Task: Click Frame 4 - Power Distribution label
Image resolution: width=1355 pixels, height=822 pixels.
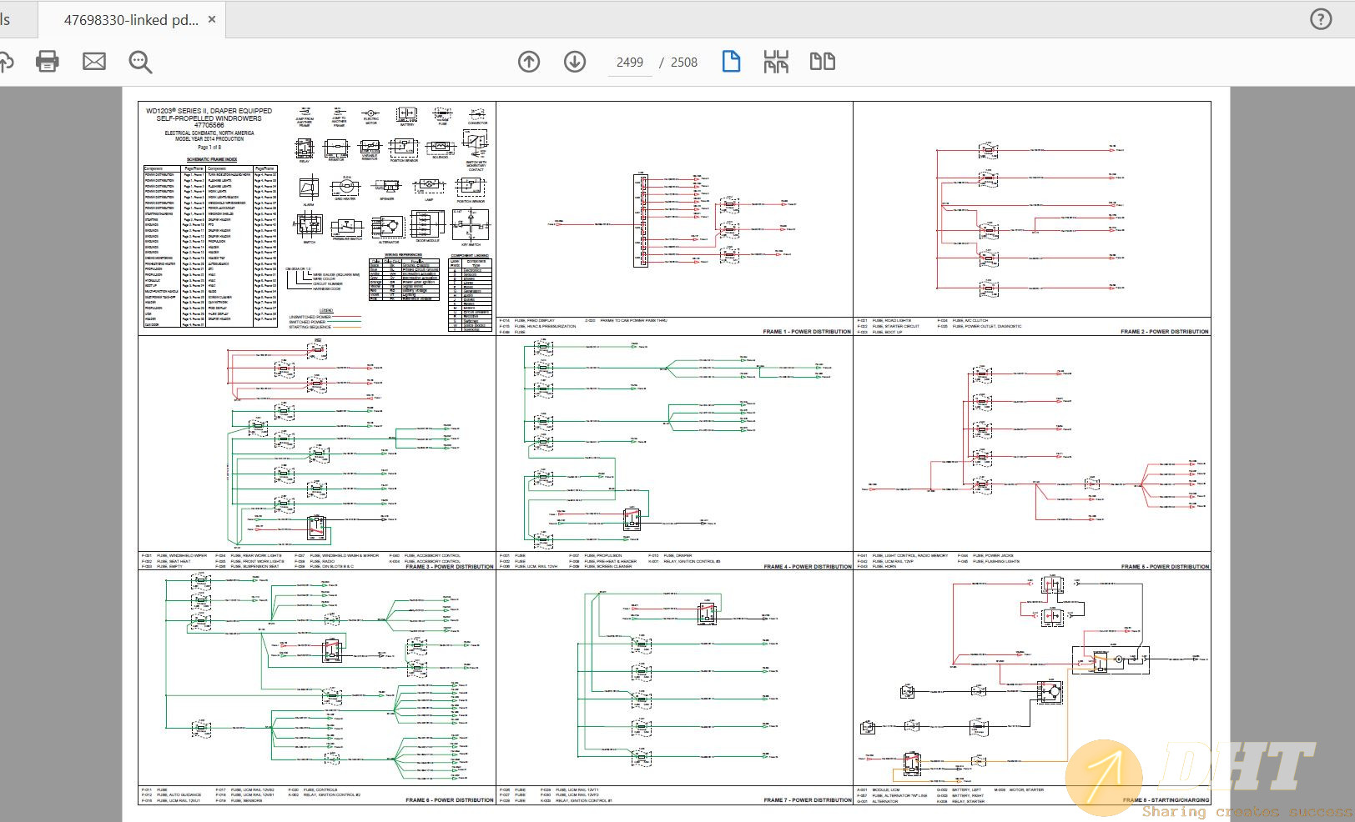Action: click(807, 567)
